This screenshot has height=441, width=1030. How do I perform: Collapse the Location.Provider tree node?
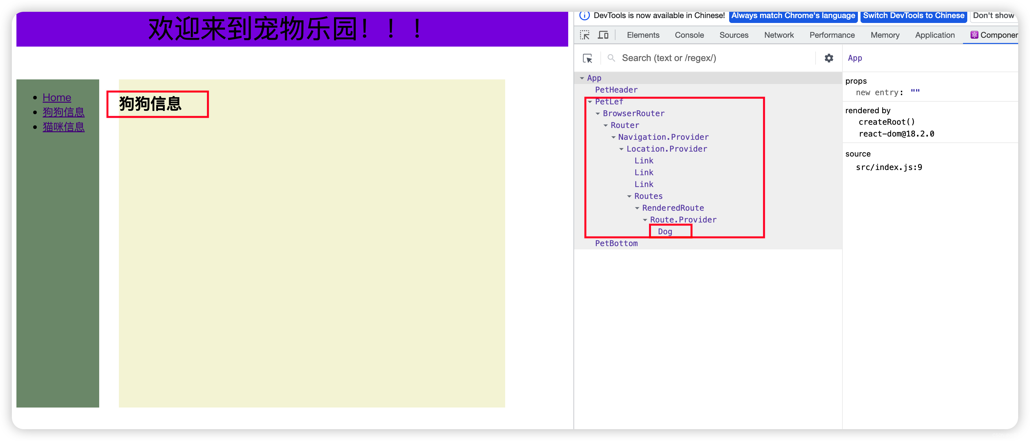(621, 149)
